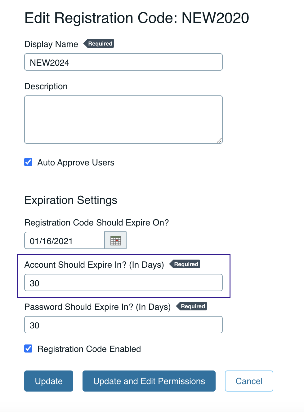Click the Expiration Settings heading
This screenshot has width=304, height=412.
click(x=71, y=200)
